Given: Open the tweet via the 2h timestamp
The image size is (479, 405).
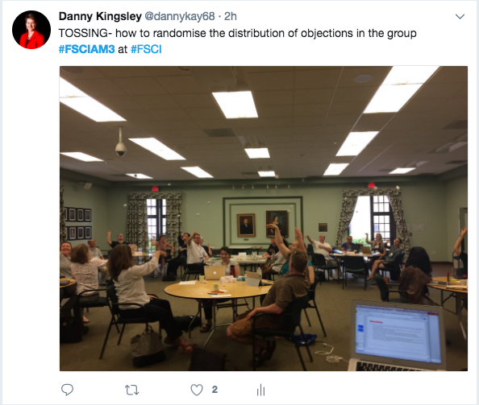Looking at the screenshot, I should click(231, 16).
